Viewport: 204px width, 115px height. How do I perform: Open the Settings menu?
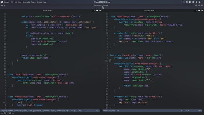click(39, 2)
